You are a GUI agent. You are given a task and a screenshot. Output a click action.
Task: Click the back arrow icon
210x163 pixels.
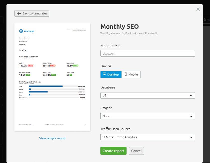coord(19,13)
